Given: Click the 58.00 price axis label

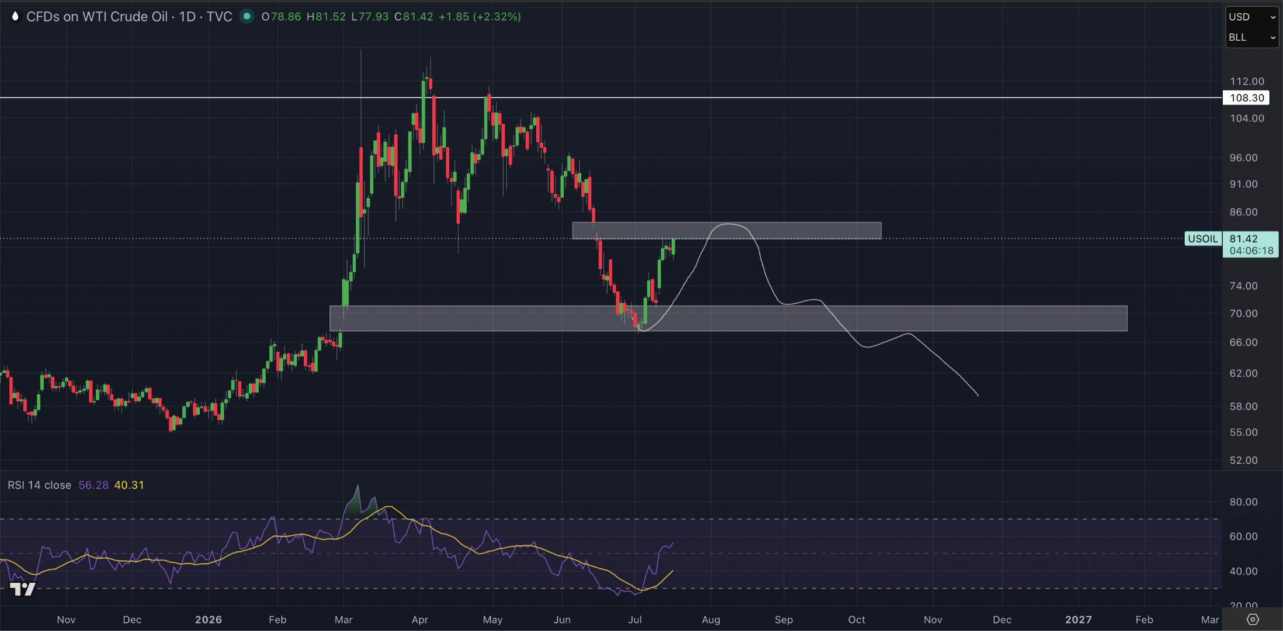Looking at the screenshot, I should [x=1244, y=406].
